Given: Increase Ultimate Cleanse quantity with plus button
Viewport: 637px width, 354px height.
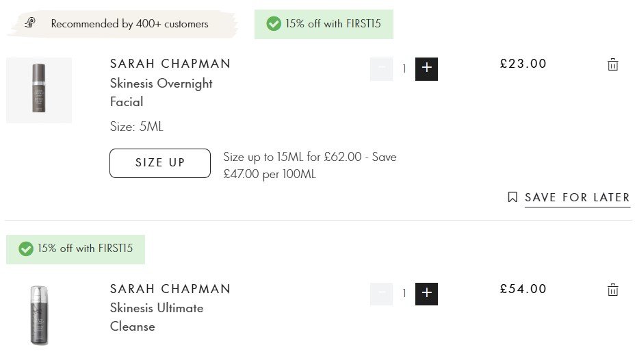Looking at the screenshot, I should point(426,294).
